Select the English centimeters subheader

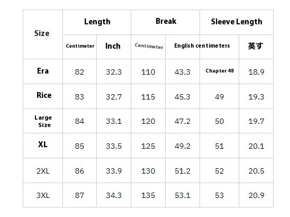point(202,46)
